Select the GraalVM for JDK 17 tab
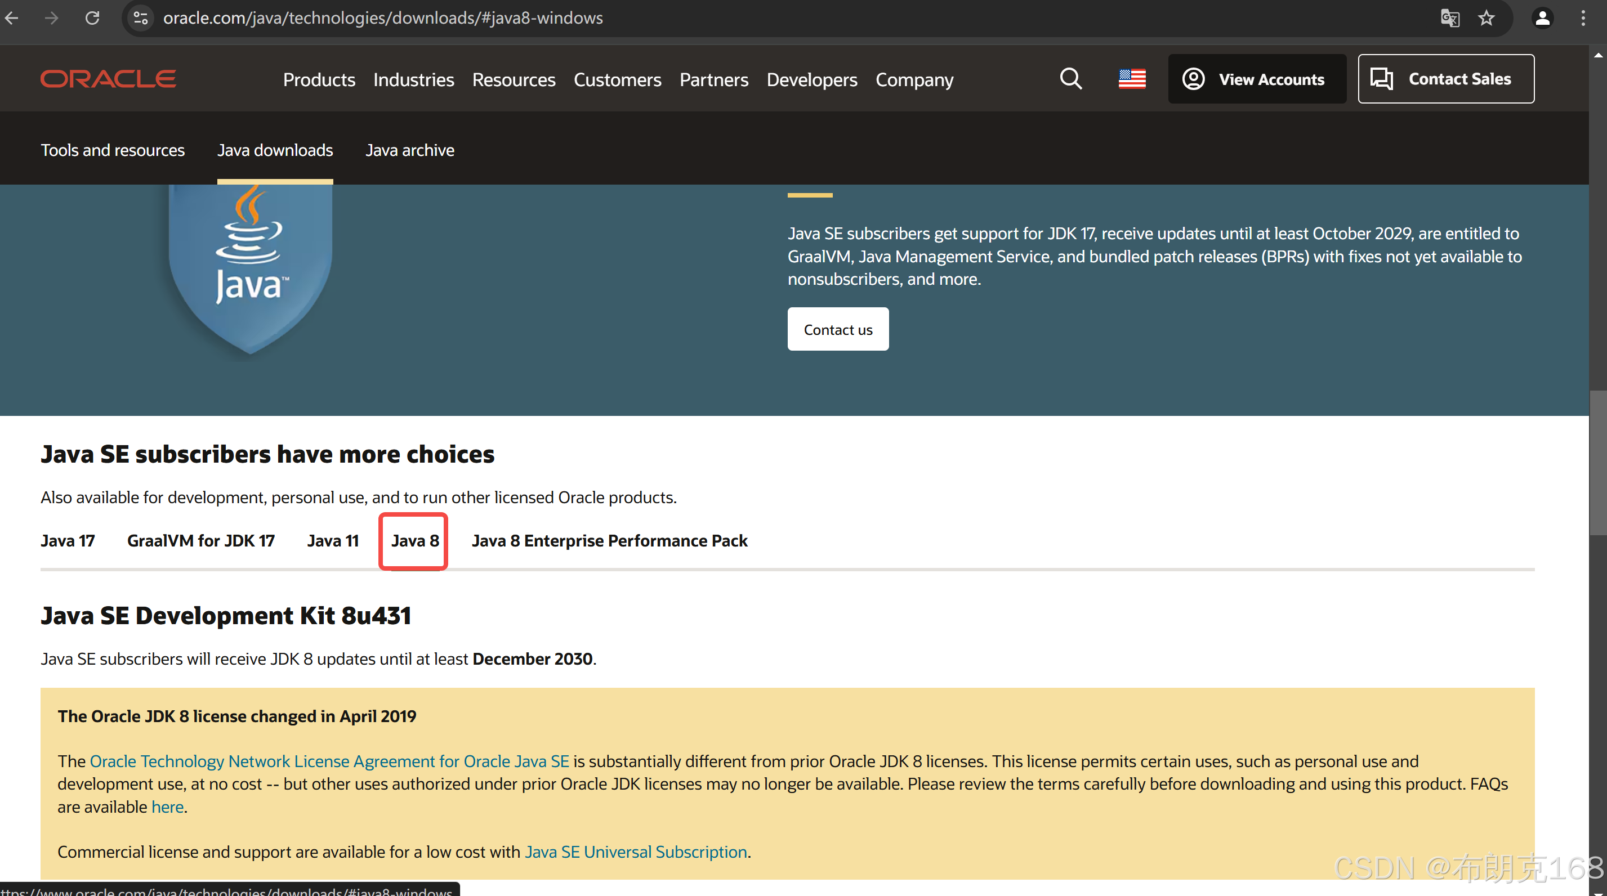The height and width of the screenshot is (896, 1607). [x=200, y=541]
